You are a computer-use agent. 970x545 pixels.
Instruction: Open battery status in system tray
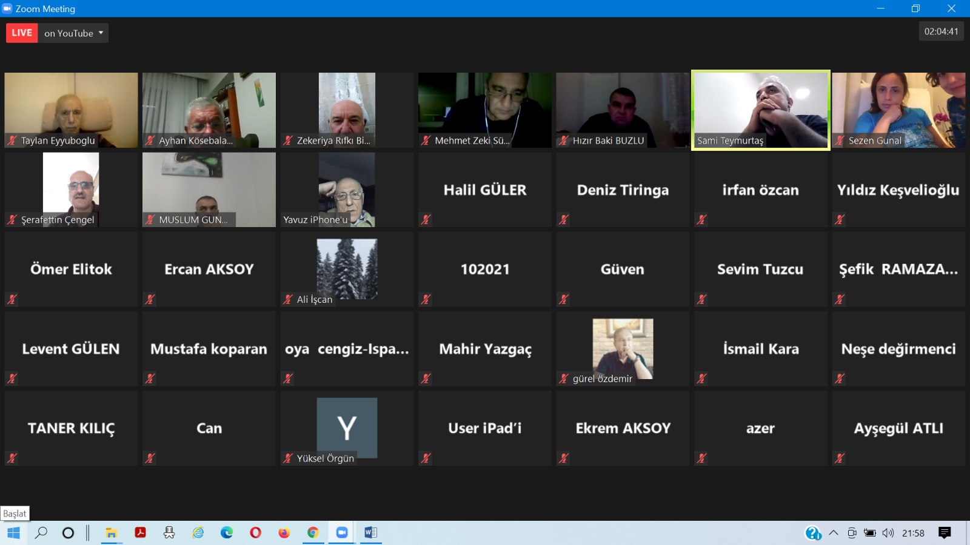870,533
